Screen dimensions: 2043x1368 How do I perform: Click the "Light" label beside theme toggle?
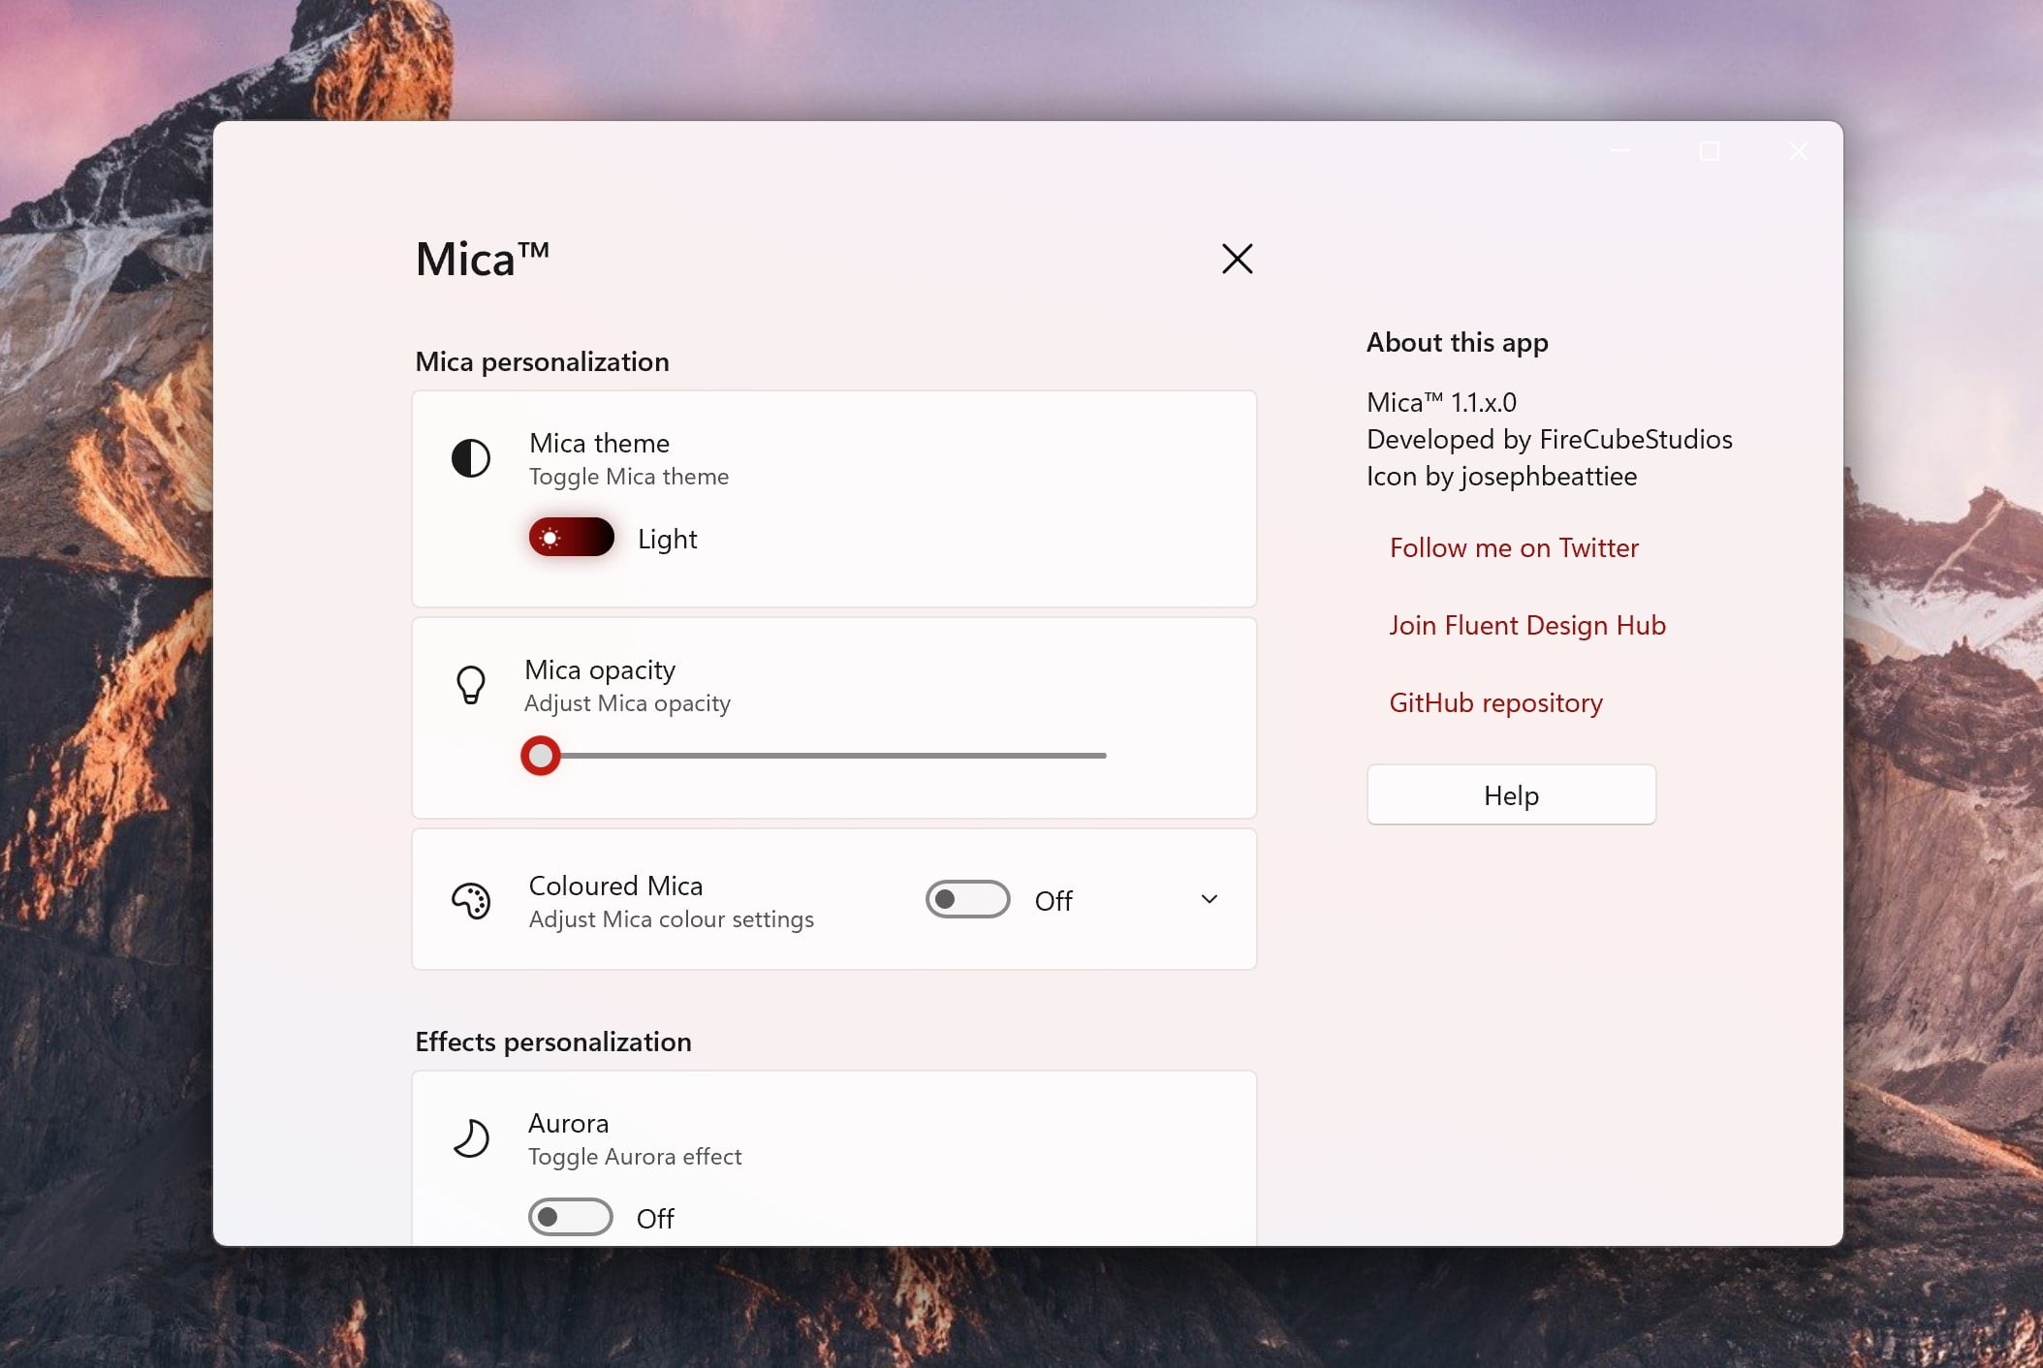point(667,539)
